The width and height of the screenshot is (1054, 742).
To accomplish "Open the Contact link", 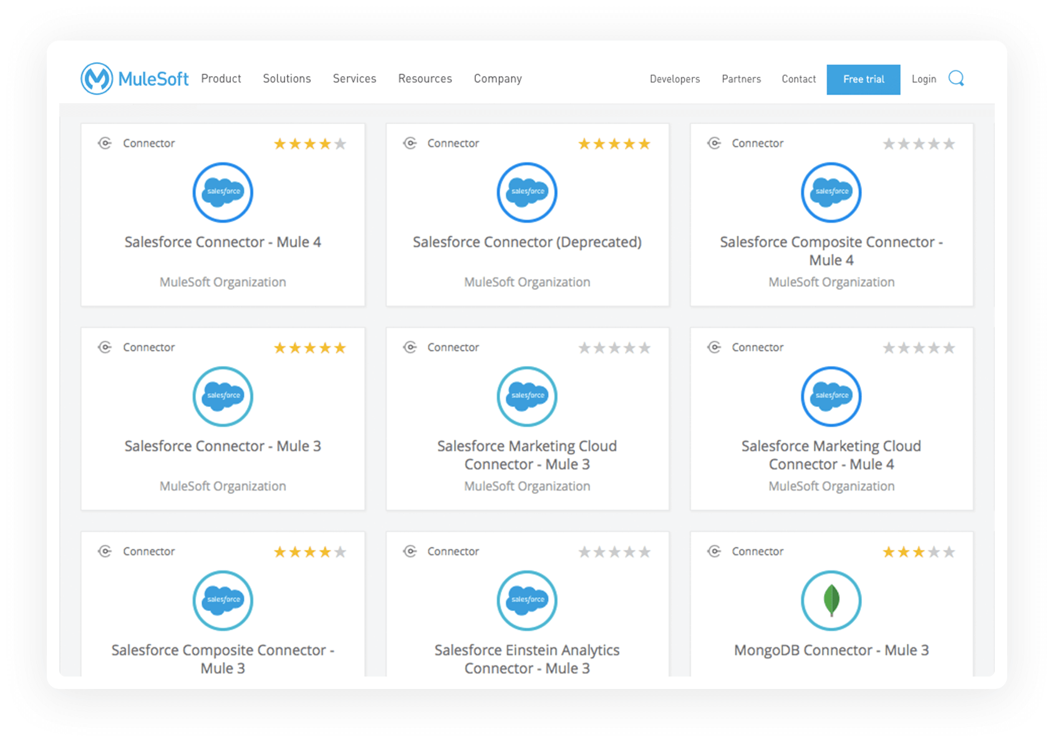I will [x=799, y=79].
